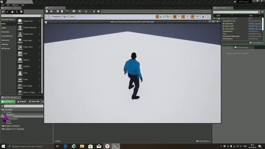Select the Landscape mode icon
The height and width of the screenshot is (149, 265).
(12, 12)
